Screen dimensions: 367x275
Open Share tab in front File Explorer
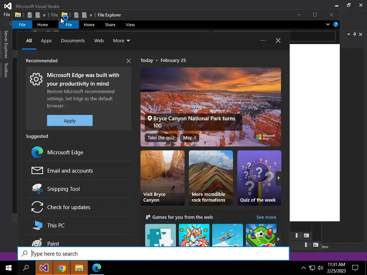[x=110, y=25]
